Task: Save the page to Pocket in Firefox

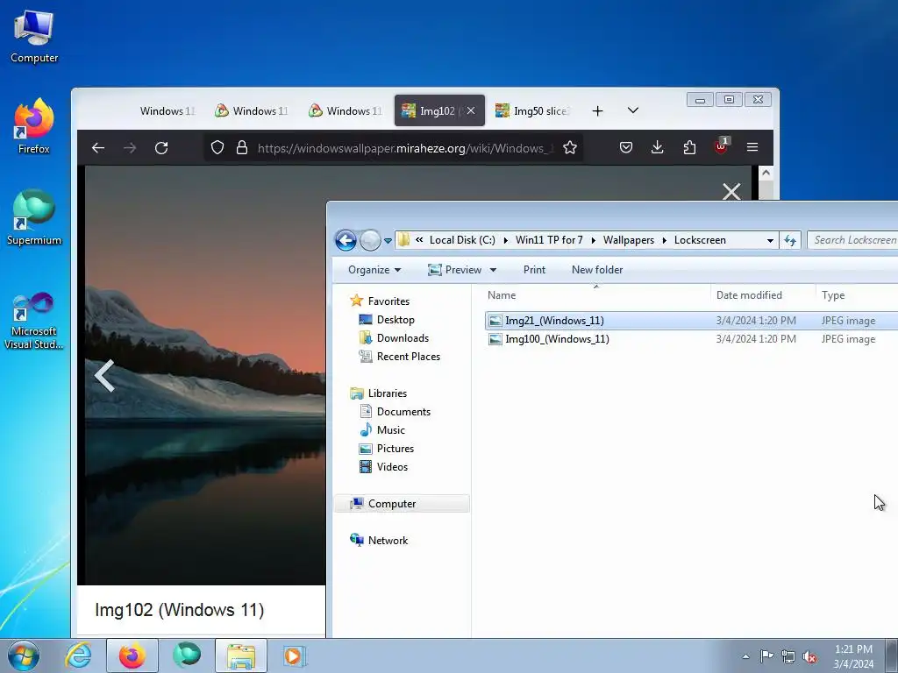Action: pos(626,147)
